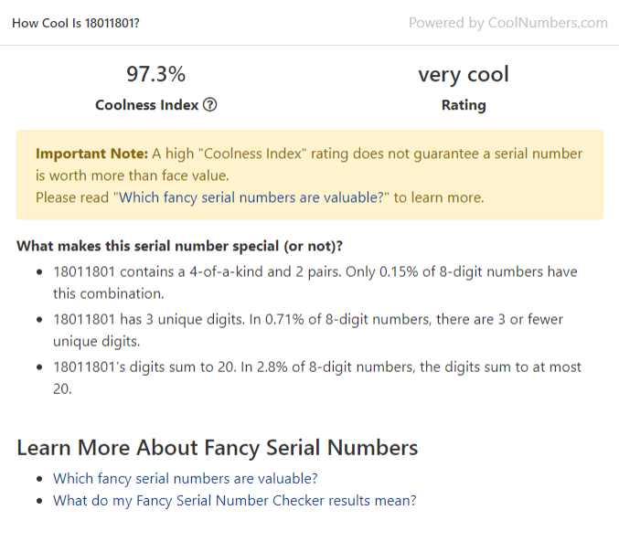Image resolution: width=619 pixels, height=542 pixels.
Task: Open the valuable serial numbers link in the yellow note
Action: [x=251, y=197]
